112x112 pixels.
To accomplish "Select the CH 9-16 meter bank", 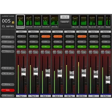I will click(x=29, y=21).
